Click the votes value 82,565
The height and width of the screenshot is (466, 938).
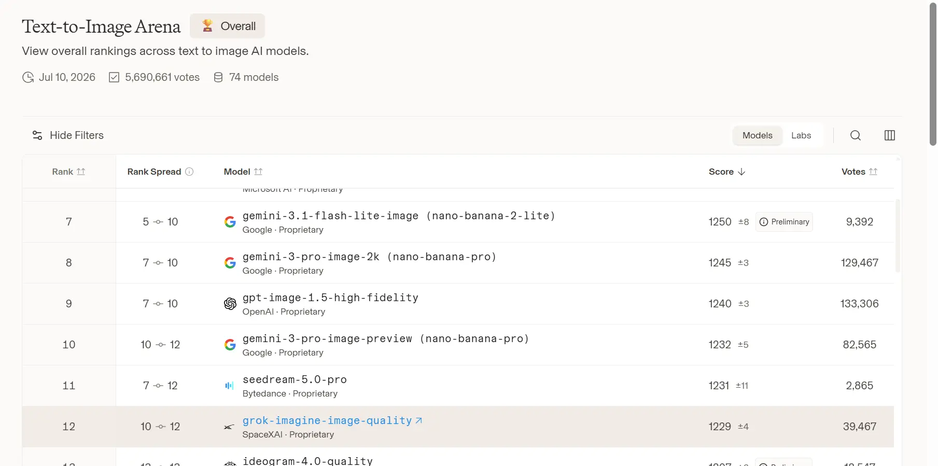point(859,345)
